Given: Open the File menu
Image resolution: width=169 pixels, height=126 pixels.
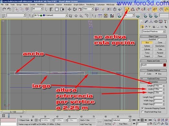Looking at the screenshot, I should coord(2,5).
